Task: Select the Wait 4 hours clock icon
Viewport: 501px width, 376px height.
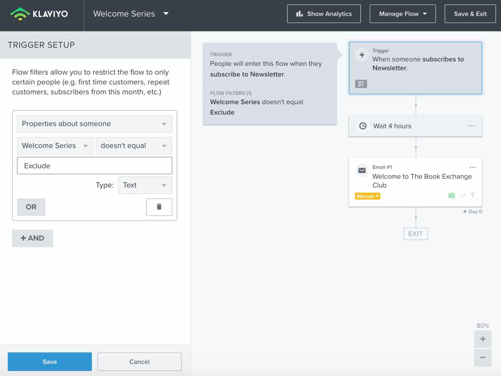Action: pyautogui.click(x=363, y=126)
